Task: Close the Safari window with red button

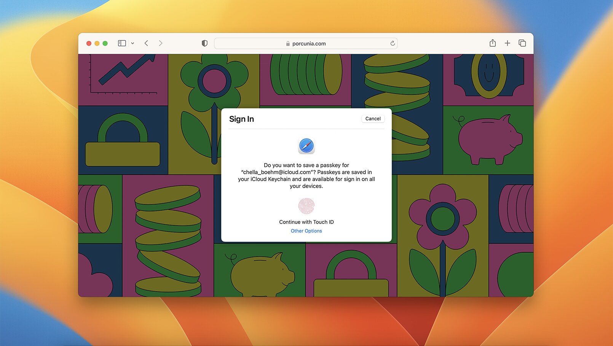Action: tap(89, 43)
